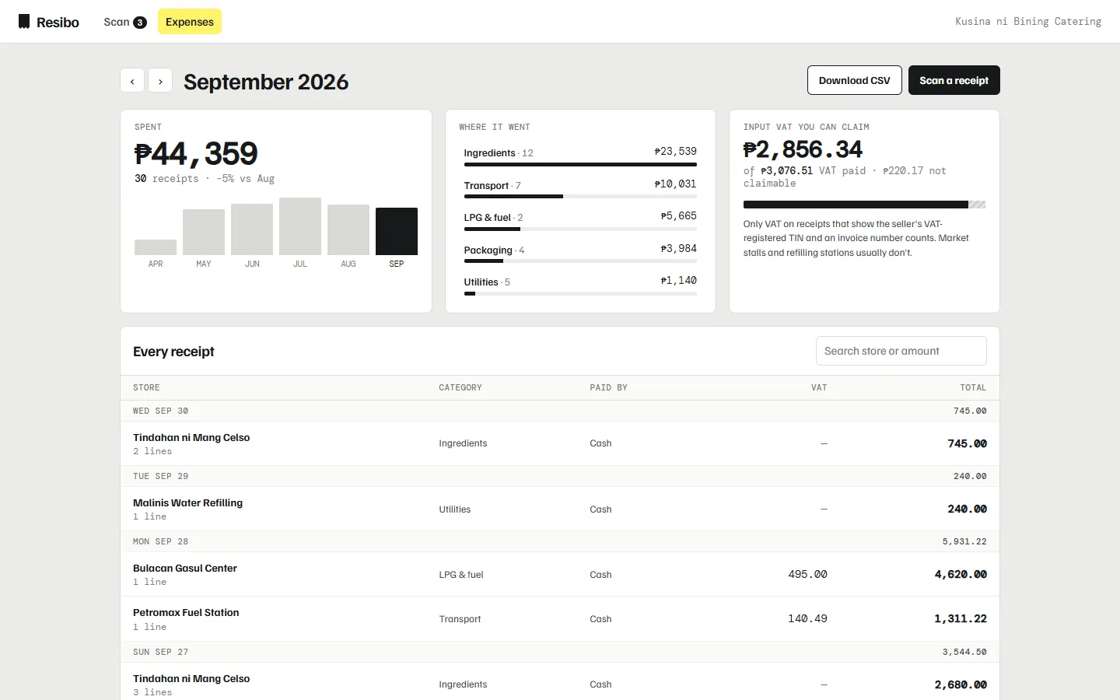Image resolution: width=1120 pixels, height=700 pixels.
Task: Go to next month with right chevron
Action: point(160,81)
